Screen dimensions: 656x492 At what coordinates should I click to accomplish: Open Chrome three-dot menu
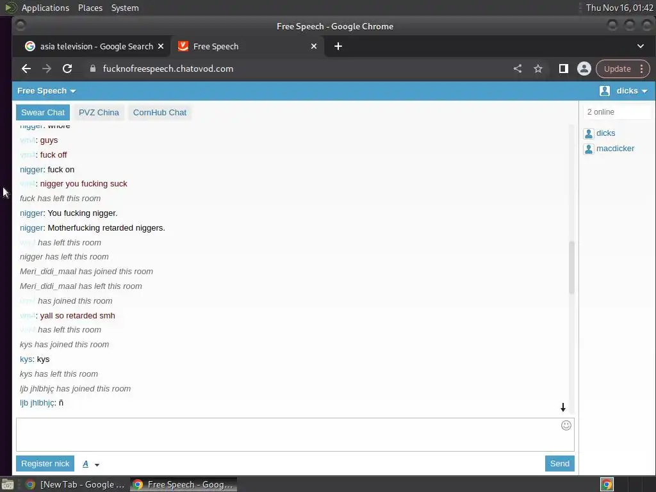(x=642, y=69)
